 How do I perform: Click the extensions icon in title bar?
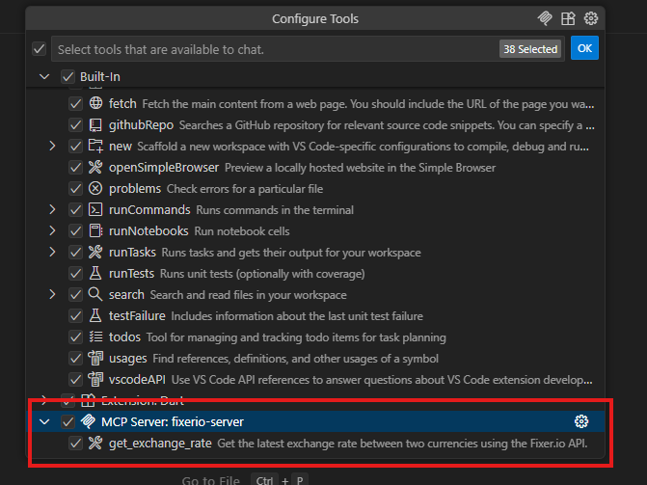tap(568, 18)
